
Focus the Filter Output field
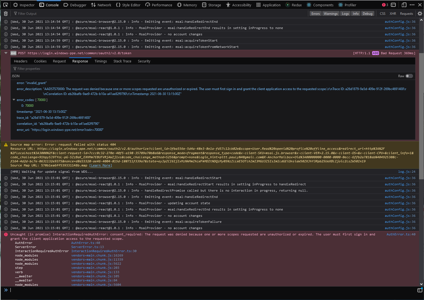click(27, 13)
